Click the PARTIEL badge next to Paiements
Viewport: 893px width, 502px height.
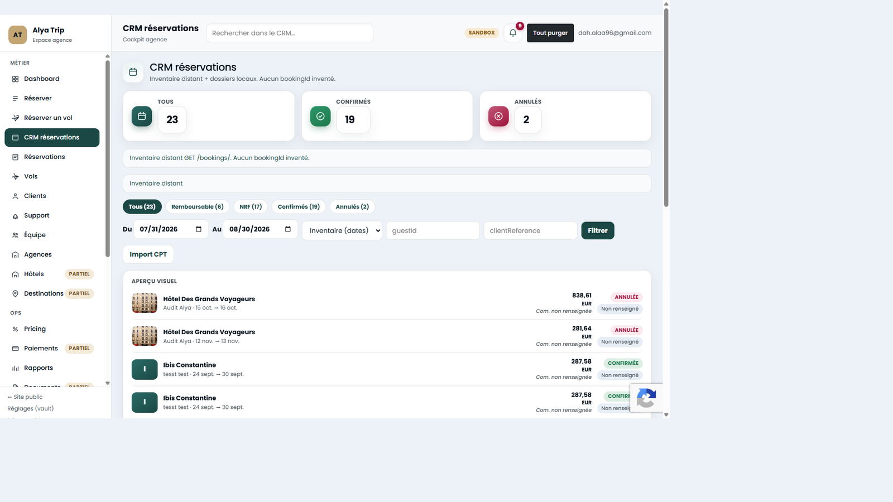pos(79,349)
